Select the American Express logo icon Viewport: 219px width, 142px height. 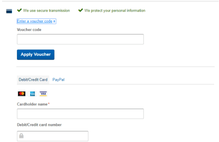click(33, 94)
